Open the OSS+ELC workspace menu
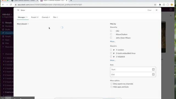This screenshot has width=176, height=99. pyautogui.click(x=7, y=15)
